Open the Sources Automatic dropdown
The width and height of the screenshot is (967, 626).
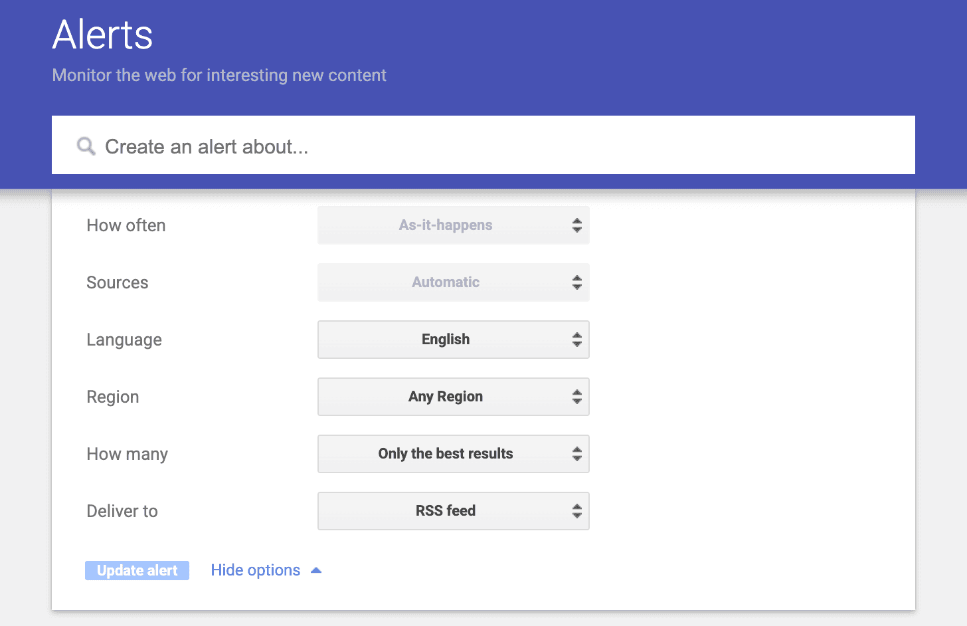pyautogui.click(x=454, y=282)
